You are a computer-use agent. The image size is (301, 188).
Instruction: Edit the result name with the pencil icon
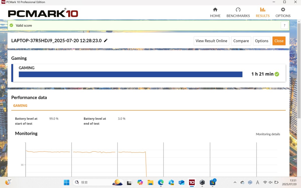pyautogui.click(x=106, y=41)
